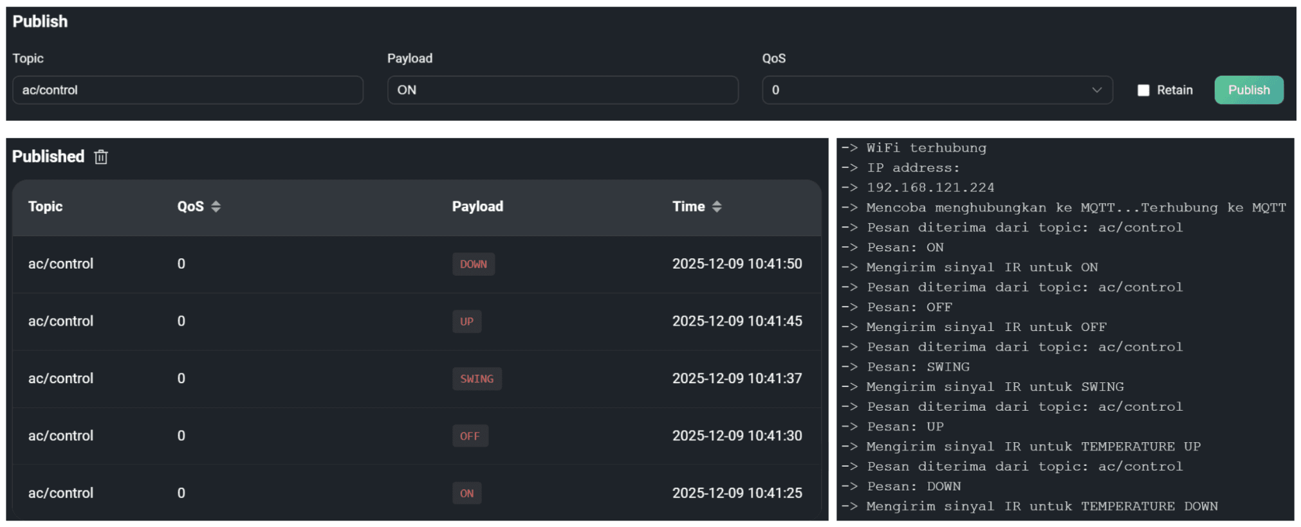Click the timestamp 2025-12-09 10:41:30

click(x=737, y=436)
